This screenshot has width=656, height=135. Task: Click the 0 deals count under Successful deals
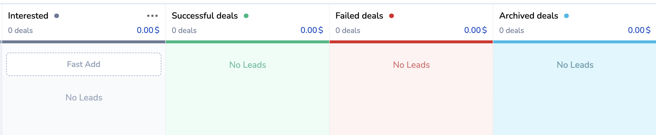[184, 31]
